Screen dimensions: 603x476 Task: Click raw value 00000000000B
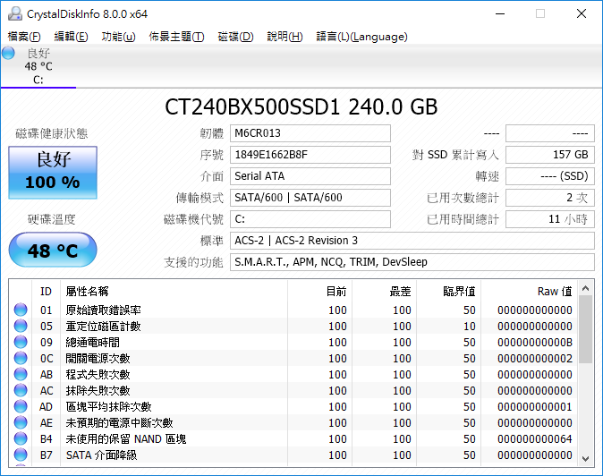534,342
